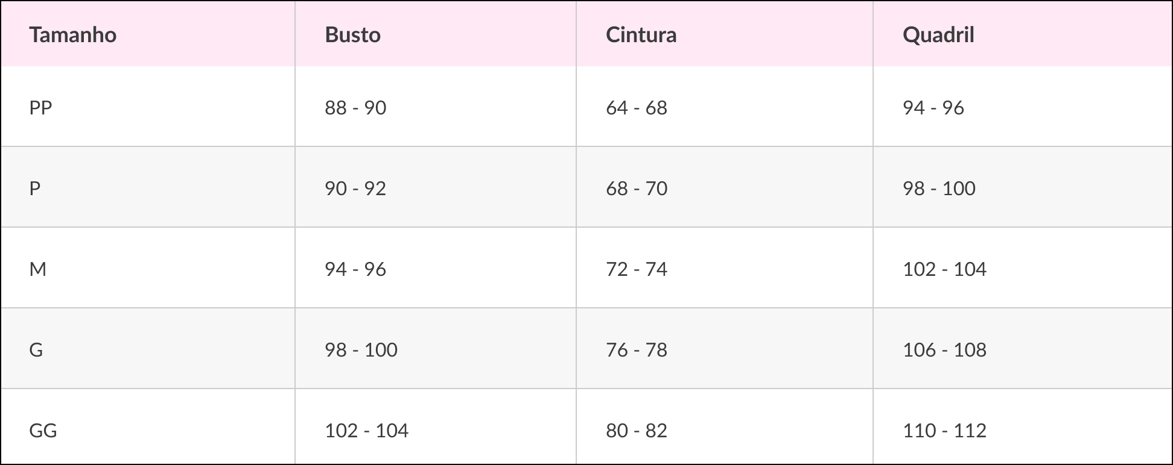Select Quadril value 98 - 100
Screen dimensions: 1173x465
coord(939,189)
